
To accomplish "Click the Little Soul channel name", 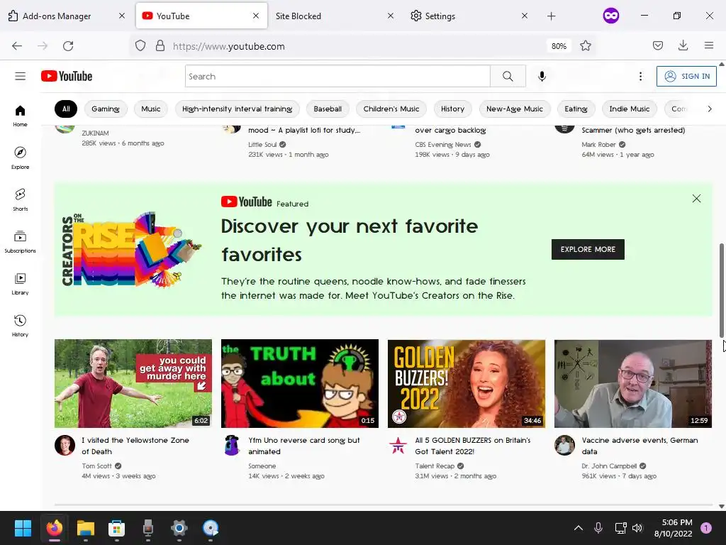I will [262, 145].
